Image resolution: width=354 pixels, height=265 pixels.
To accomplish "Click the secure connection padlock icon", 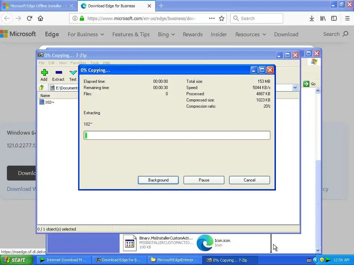I will [82, 18].
